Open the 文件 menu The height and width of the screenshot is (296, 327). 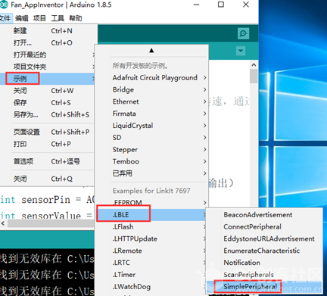(5, 18)
